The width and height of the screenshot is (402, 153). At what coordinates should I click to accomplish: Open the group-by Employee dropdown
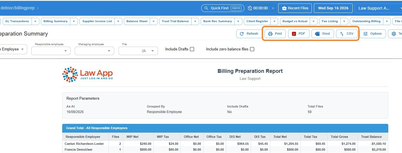coord(13,49)
